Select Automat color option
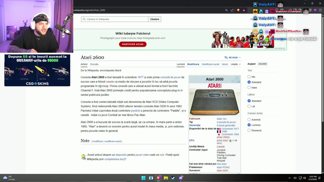Image resolution: width=324 pixels, height=182 pixels. 249,120
